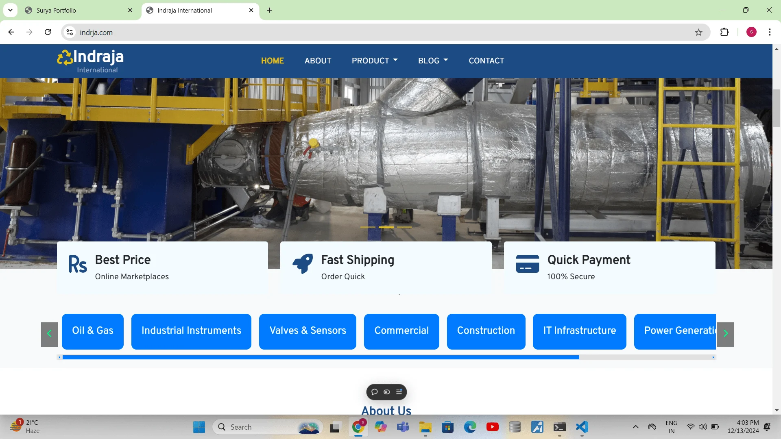Click the eye icon in the floating widget

coord(386,392)
